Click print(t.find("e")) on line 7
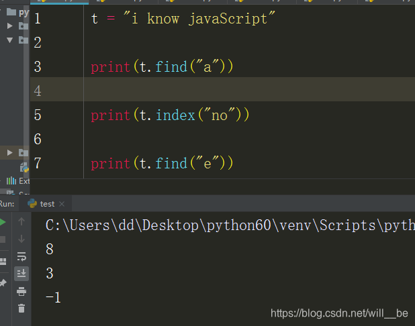The height and width of the screenshot is (326, 415). (162, 163)
